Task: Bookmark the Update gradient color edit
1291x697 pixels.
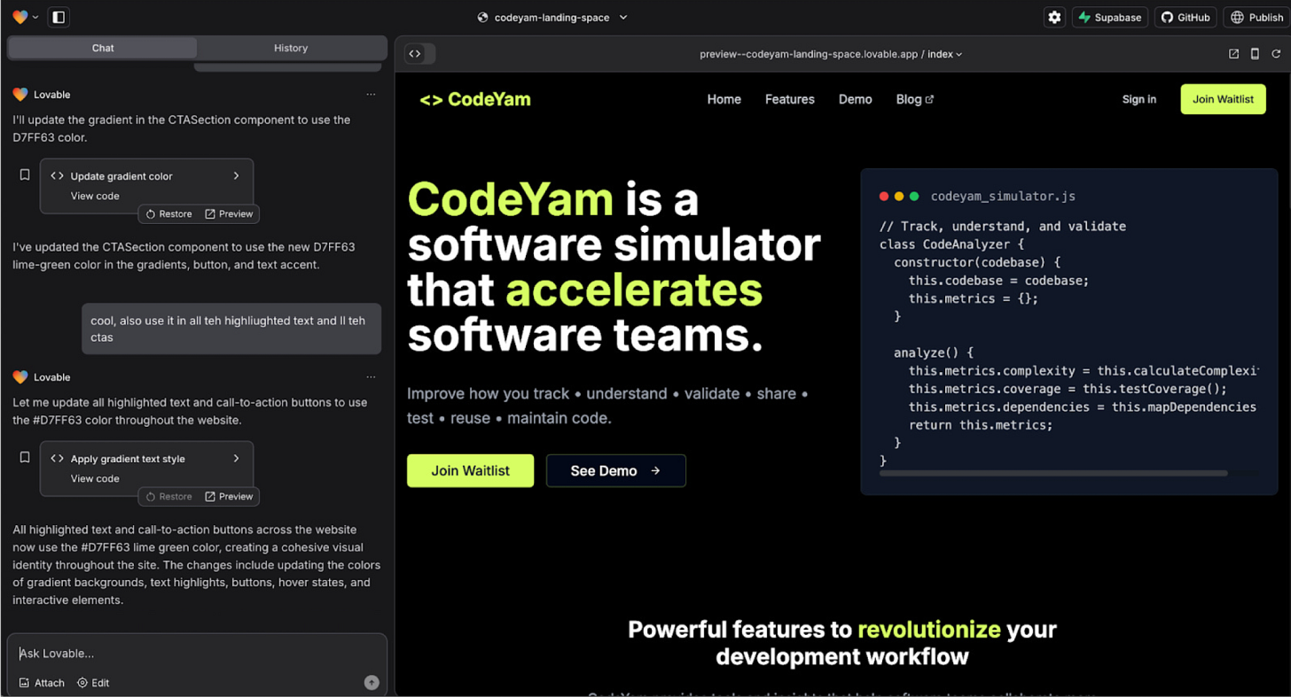Action: coord(25,175)
